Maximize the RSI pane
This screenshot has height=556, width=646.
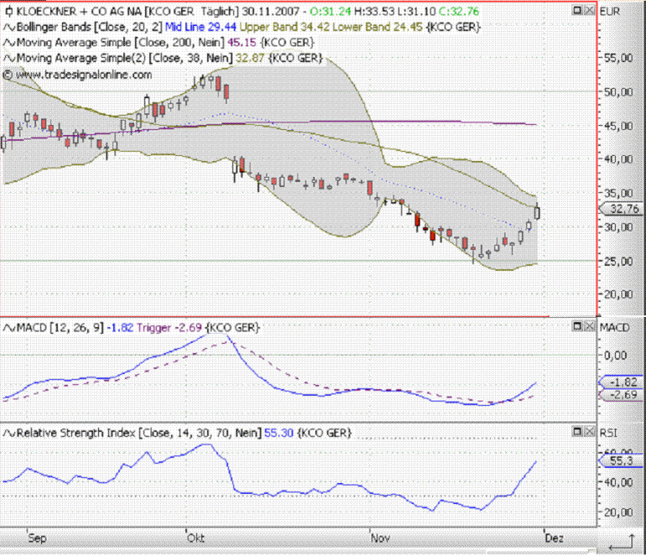pyautogui.click(x=577, y=431)
